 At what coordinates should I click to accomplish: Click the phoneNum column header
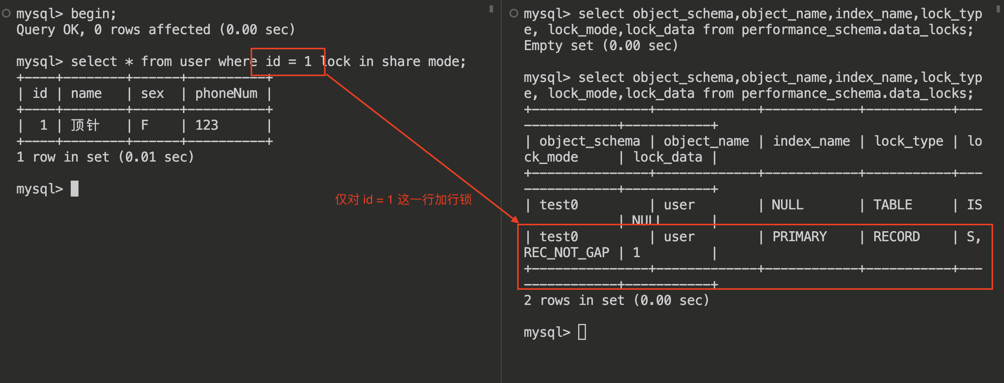226,94
